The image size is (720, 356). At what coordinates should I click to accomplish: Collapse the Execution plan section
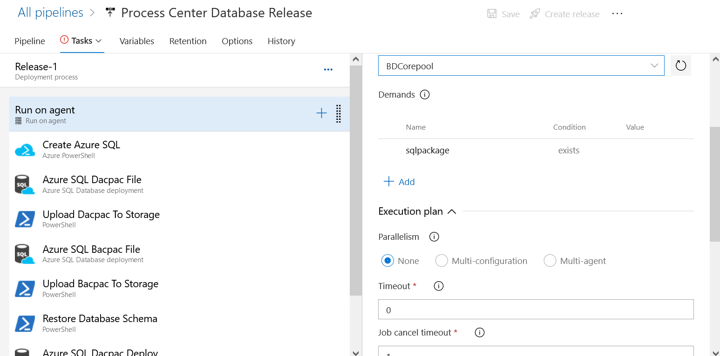(x=451, y=212)
